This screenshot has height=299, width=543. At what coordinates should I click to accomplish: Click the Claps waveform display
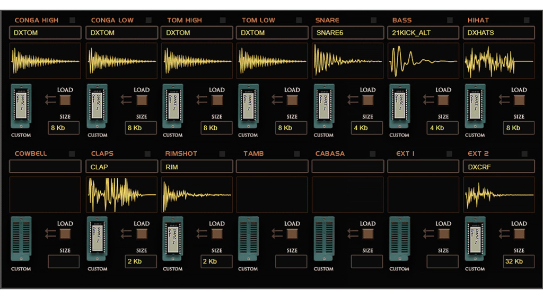click(x=121, y=195)
